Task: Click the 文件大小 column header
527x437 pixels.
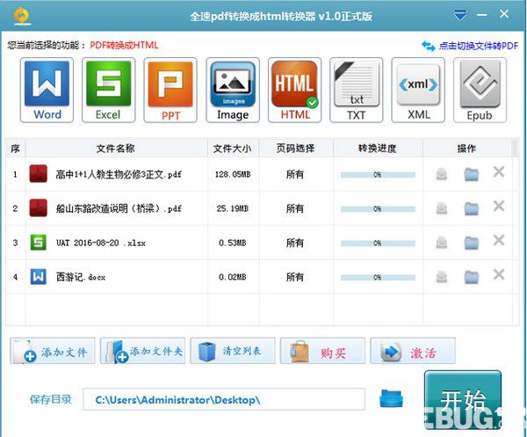Action: (x=234, y=149)
